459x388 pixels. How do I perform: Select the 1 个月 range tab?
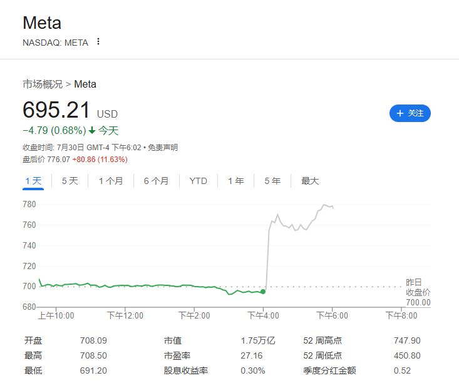click(111, 181)
